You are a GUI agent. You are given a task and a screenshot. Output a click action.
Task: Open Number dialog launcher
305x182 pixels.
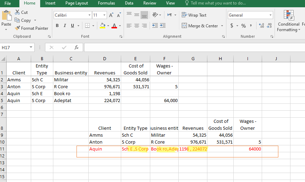click(x=272, y=37)
